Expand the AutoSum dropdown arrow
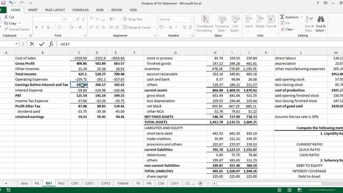Screen dimensions: 343x193 (x=302, y=17)
